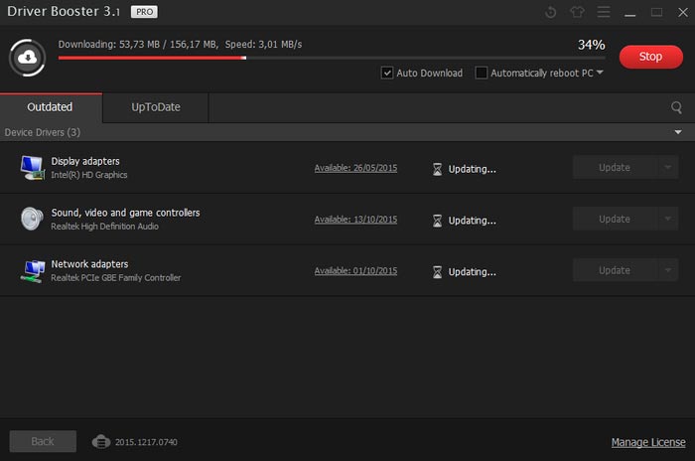
Task: Click the Network adapters device icon
Action: (32, 270)
